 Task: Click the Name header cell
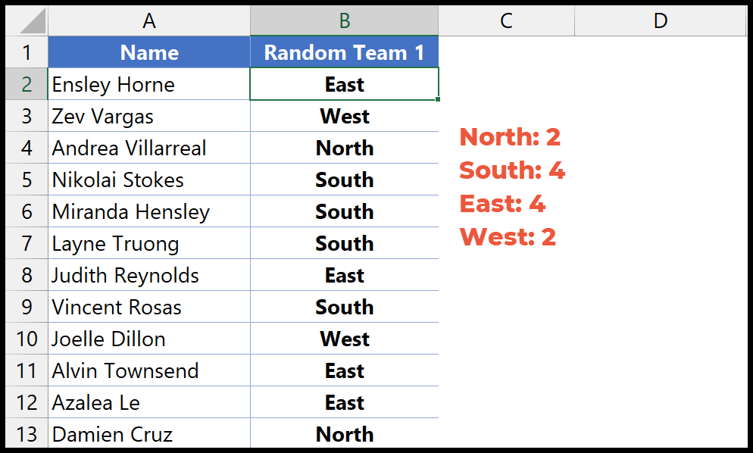pos(148,52)
